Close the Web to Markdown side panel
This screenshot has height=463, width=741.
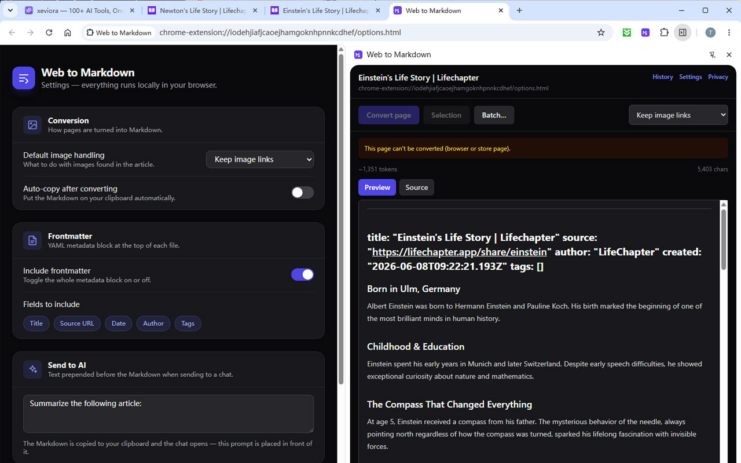point(729,54)
